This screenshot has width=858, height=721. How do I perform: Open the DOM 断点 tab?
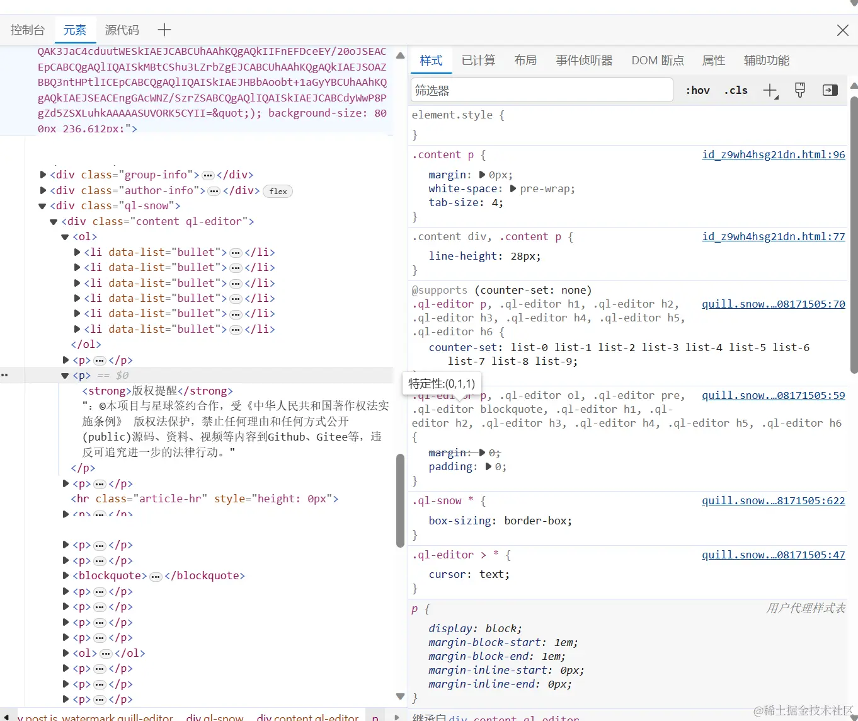click(658, 61)
